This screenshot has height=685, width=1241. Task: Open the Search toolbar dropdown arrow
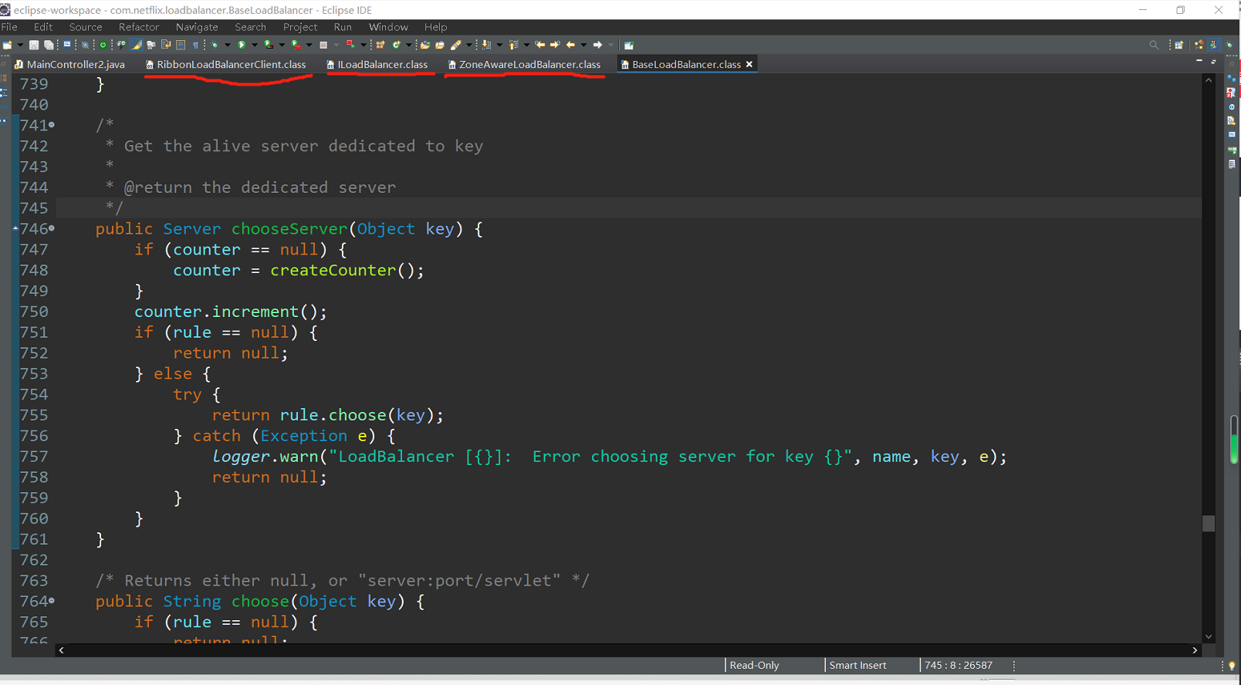click(x=468, y=45)
